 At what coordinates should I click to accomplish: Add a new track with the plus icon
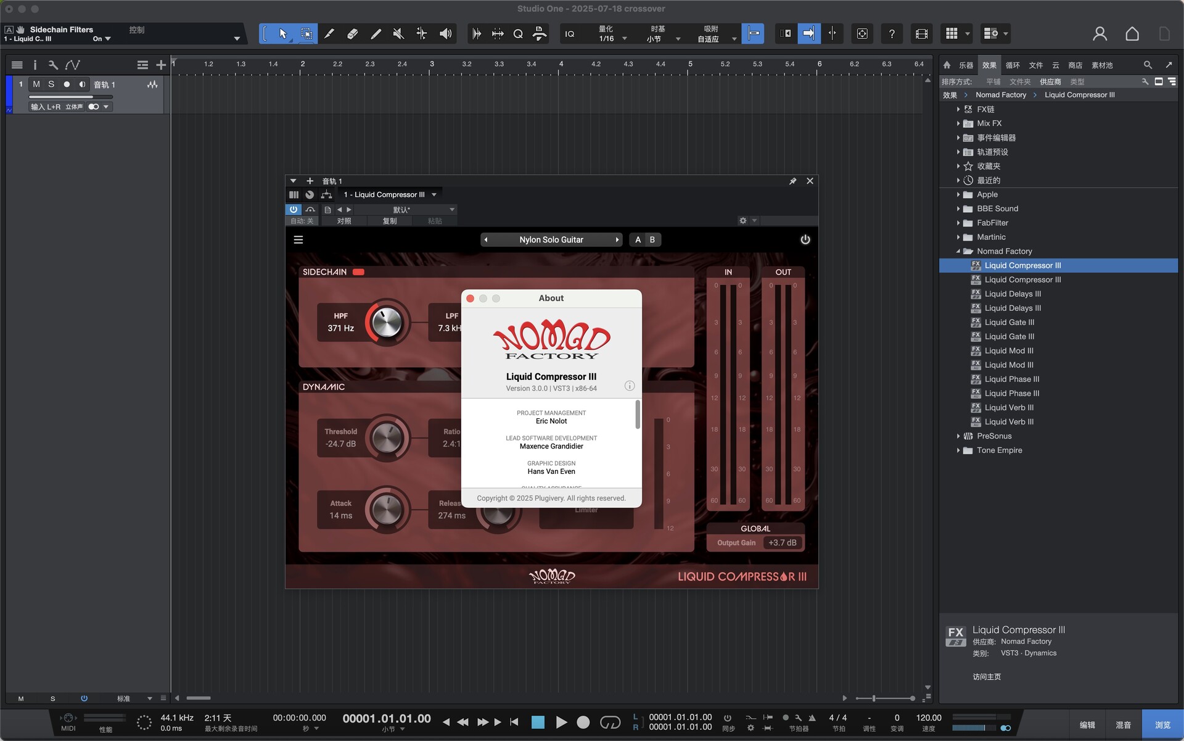[x=161, y=65]
